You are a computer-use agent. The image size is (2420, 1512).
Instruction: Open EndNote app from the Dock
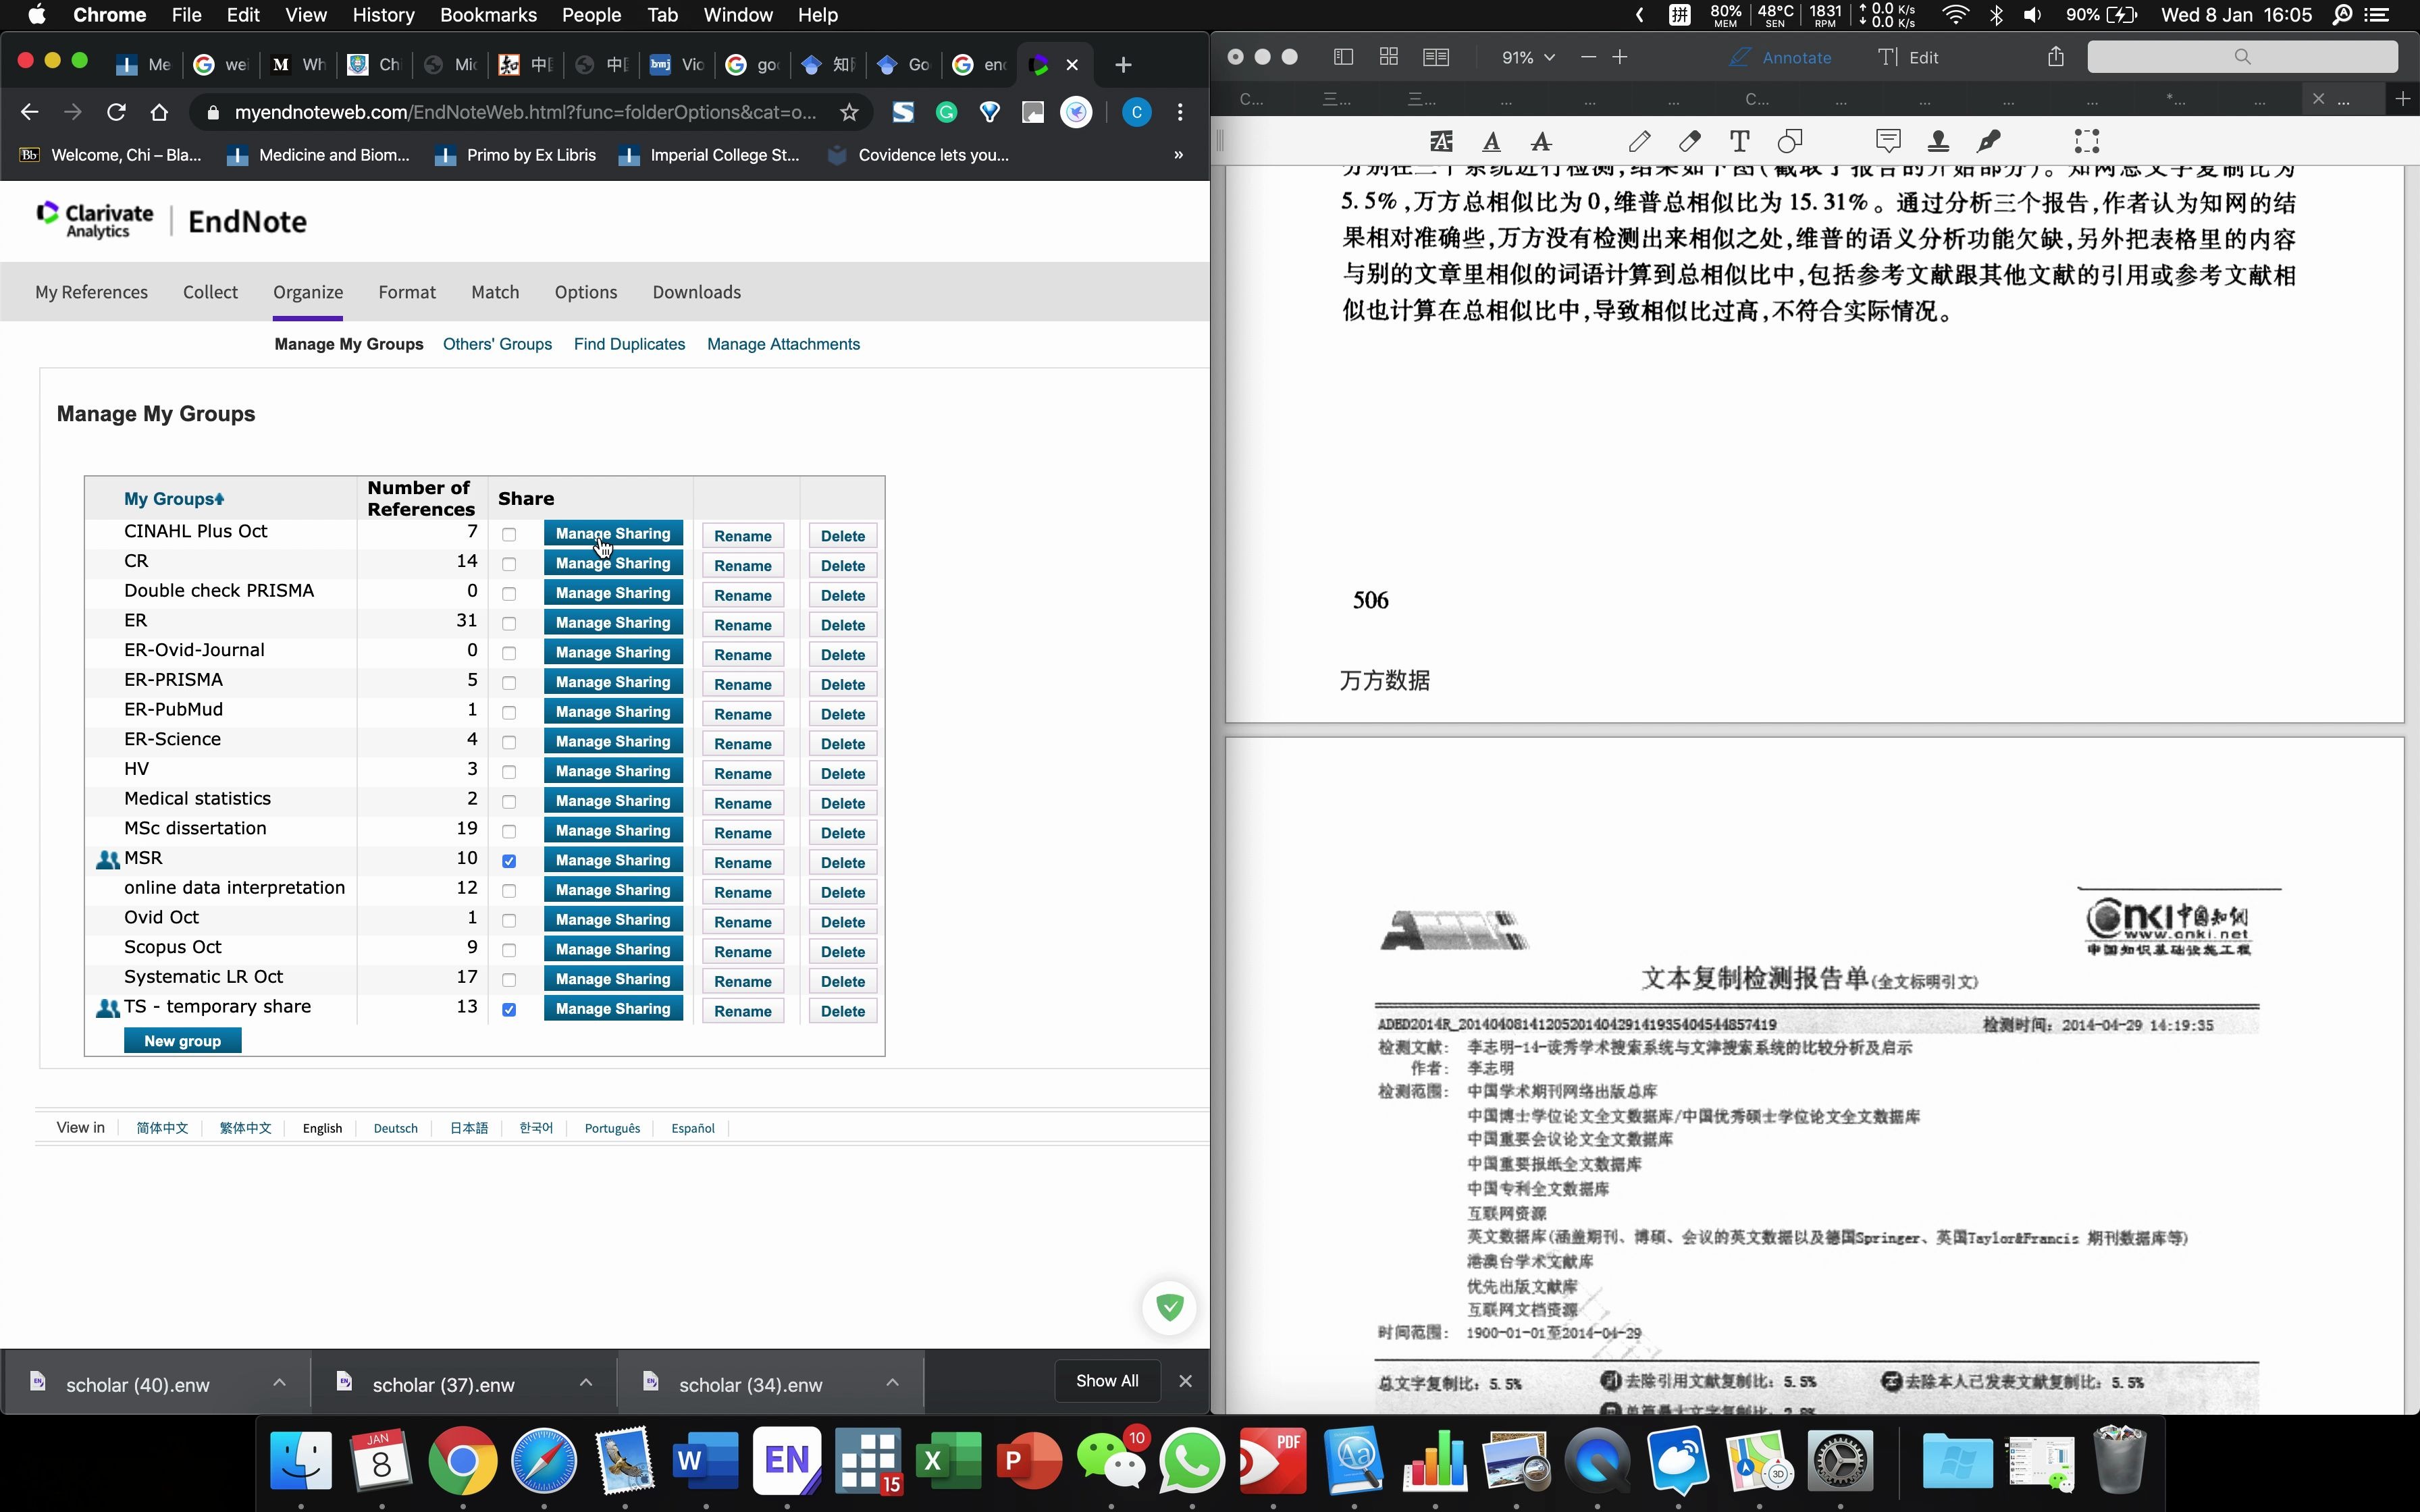(787, 1461)
